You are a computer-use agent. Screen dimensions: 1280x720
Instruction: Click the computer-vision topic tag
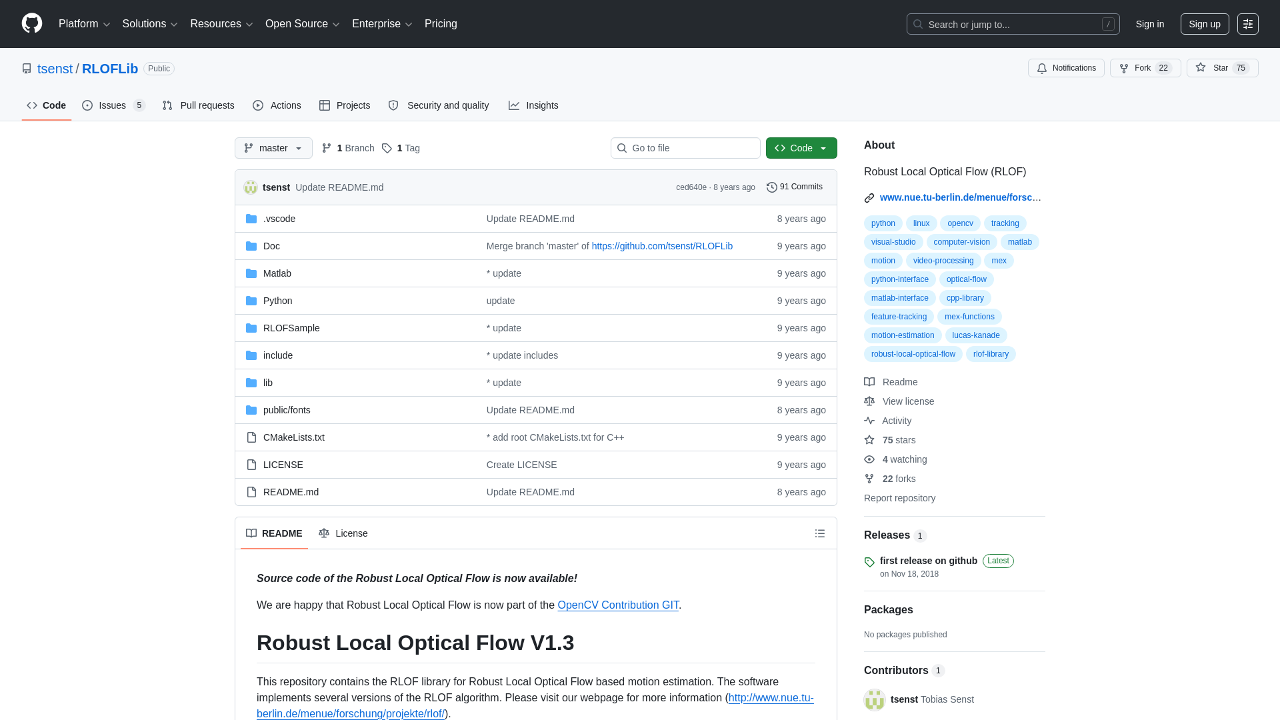click(x=961, y=242)
